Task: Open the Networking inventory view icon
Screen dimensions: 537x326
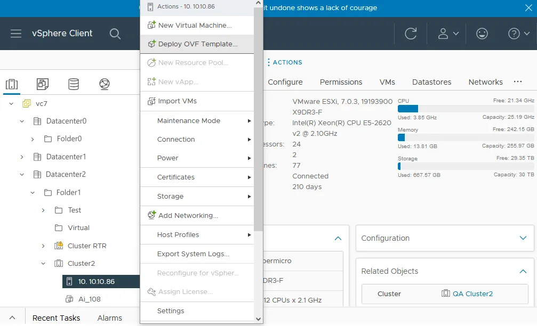Action: click(105, 84)
